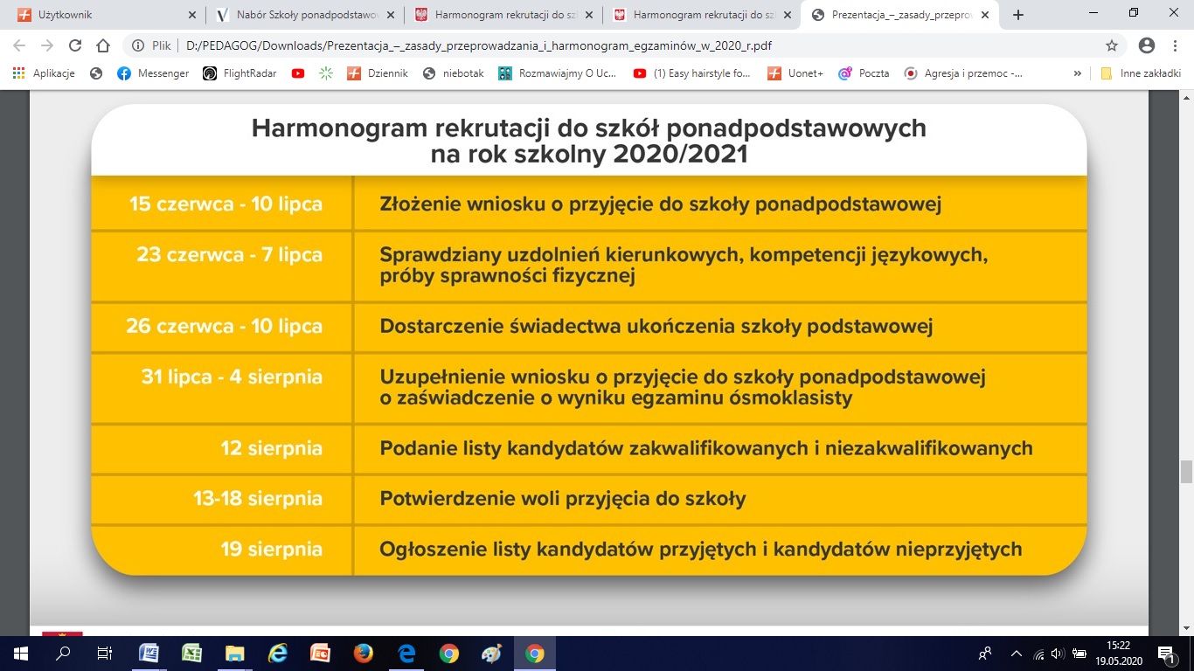Close the Użytkownik tab
Screen dimensions: 1194x671
point(192,15)
